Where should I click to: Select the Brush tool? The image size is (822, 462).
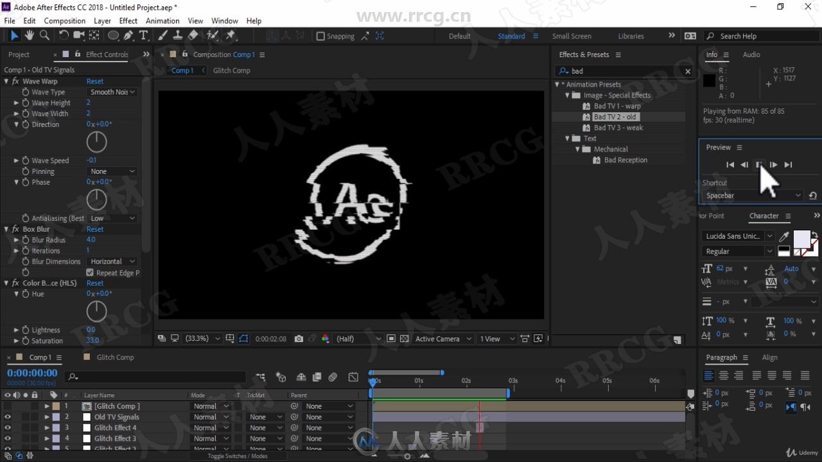[x=162, y=36]
